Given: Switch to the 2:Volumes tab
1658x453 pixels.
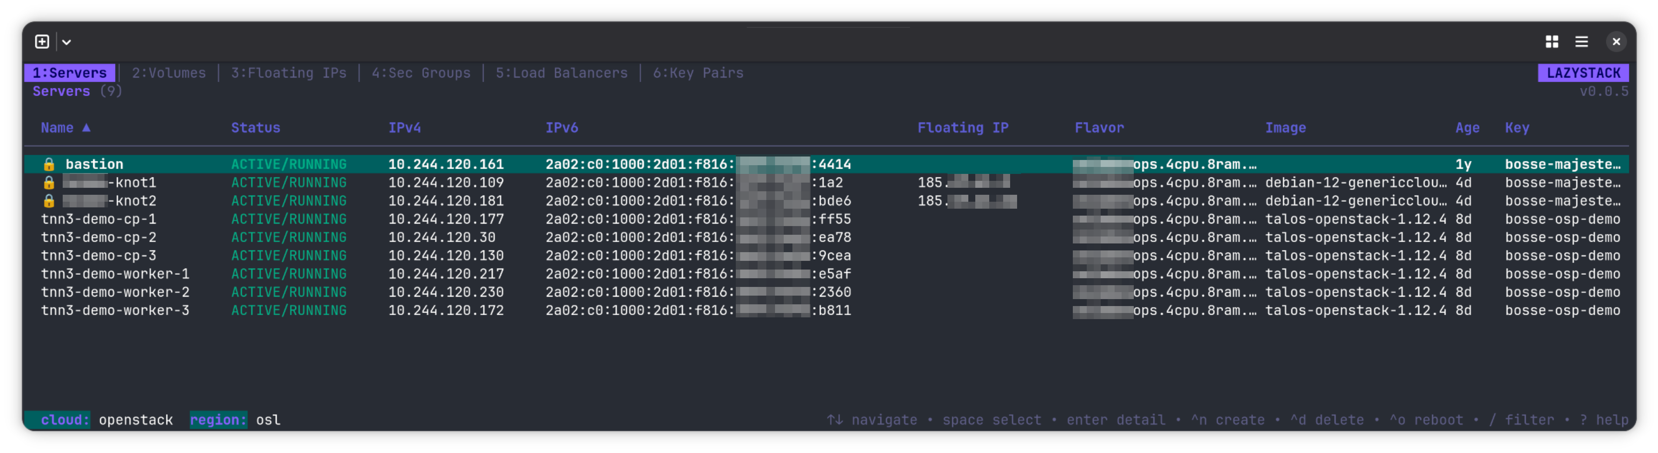Looking at the screenshot, I should point(168,73).
